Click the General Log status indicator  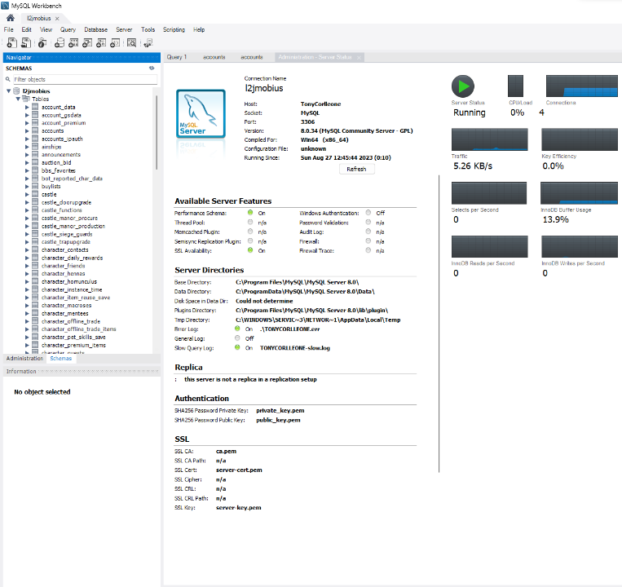coord(237,338)
